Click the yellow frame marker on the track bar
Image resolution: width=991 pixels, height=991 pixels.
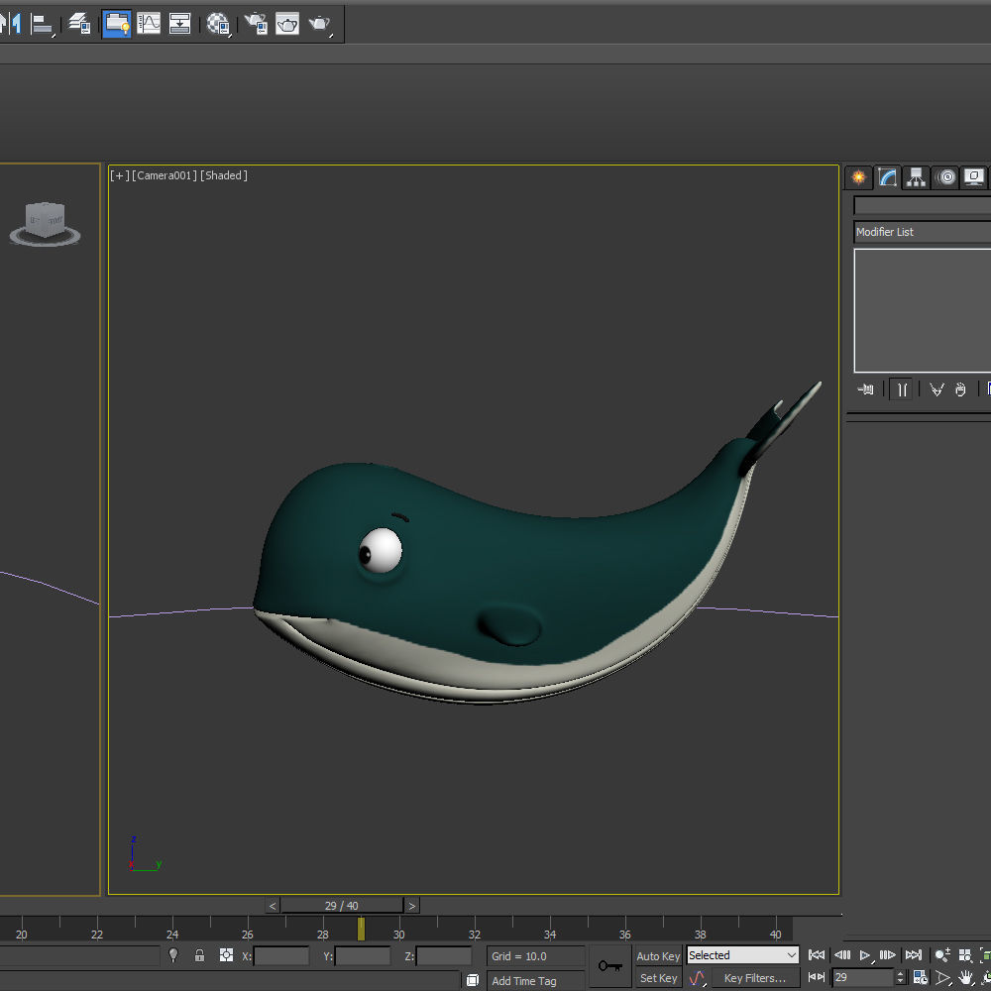click(361, 930)
